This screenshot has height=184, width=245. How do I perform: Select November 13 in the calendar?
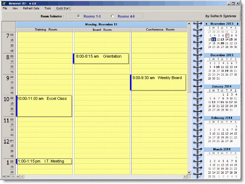point(222,39)
